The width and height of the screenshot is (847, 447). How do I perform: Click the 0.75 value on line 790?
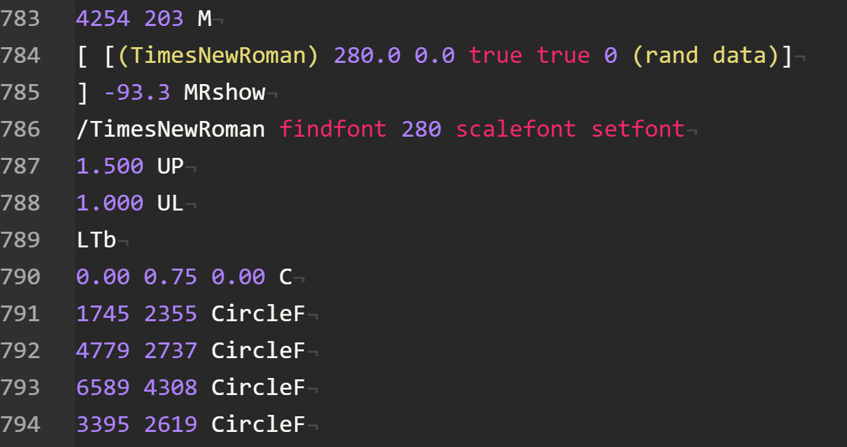tap(170, 277)
